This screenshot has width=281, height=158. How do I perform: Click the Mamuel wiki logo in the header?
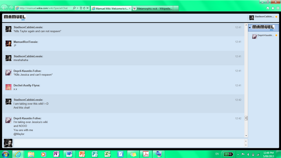pyautogui.click(x=14, y=18)
